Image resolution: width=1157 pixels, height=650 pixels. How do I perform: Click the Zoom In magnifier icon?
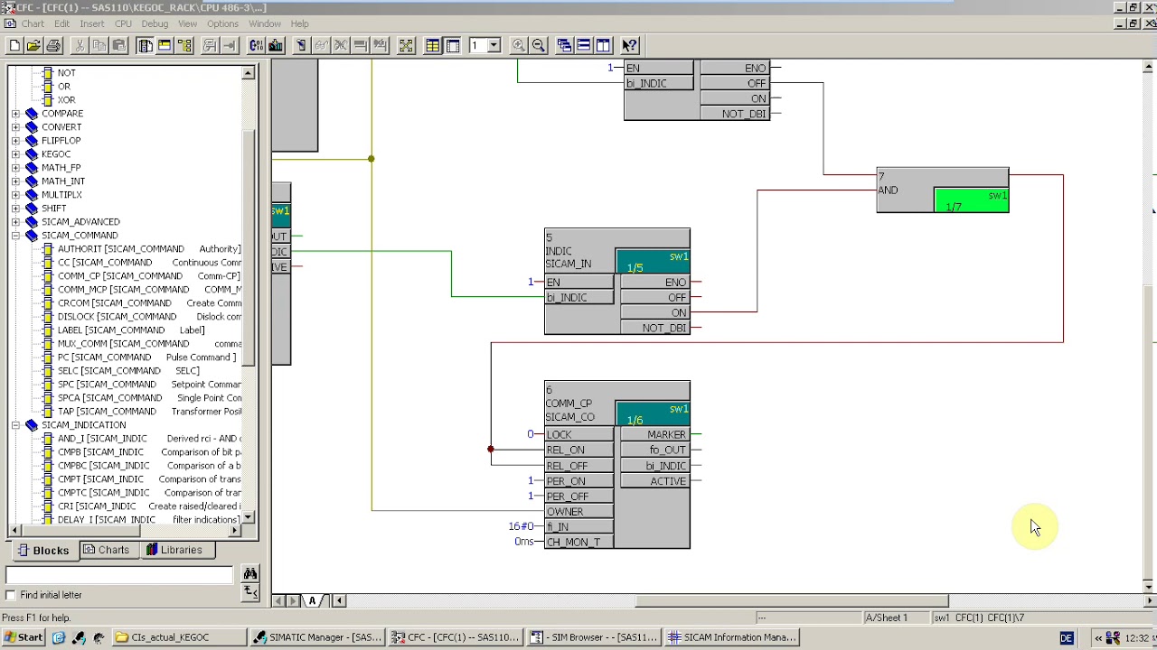click(519, 45)
